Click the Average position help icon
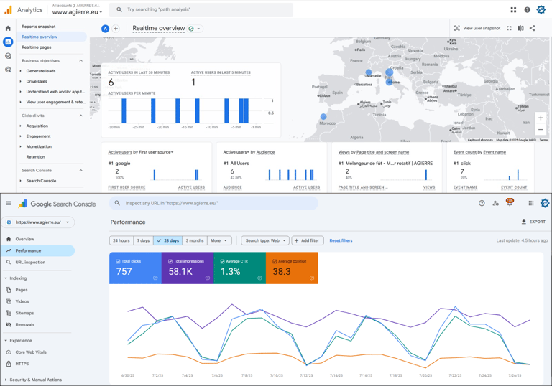Image resolution: width=552 pixels, height=386 pixels. point(311,278)
